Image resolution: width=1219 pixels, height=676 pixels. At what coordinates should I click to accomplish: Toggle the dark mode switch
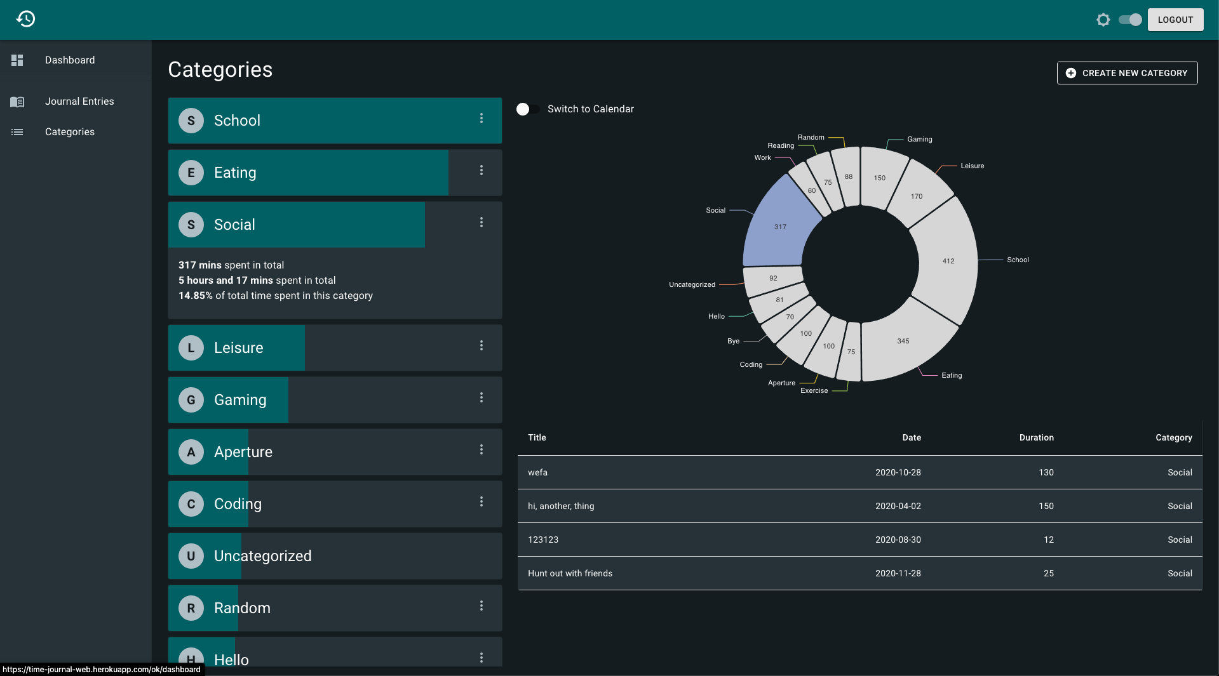pos(1130,20)
